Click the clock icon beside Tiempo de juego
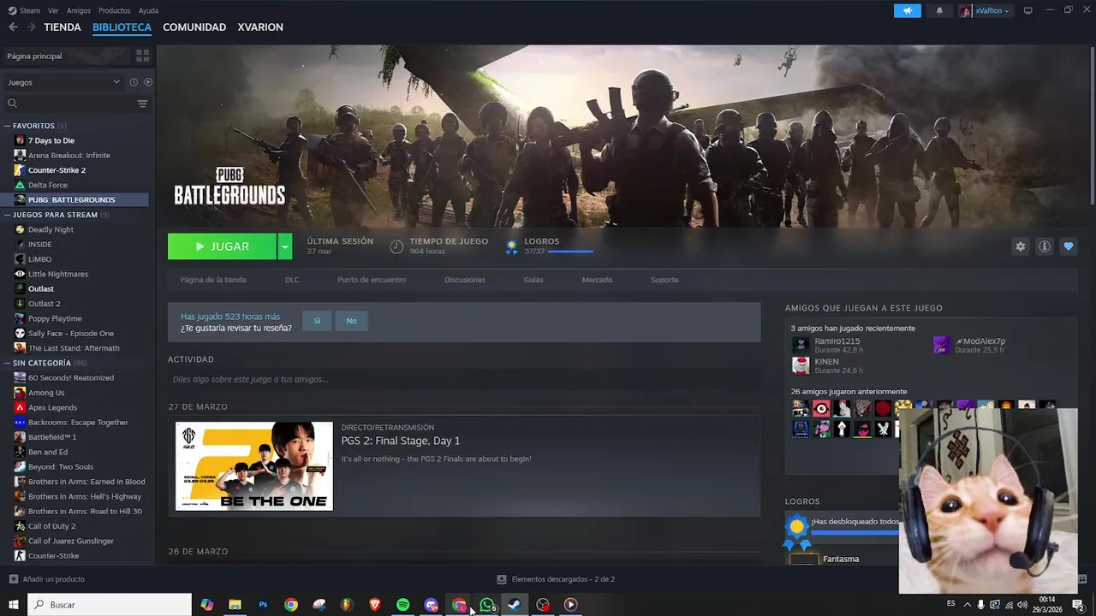1096x616 pixels. click(396, 246)
